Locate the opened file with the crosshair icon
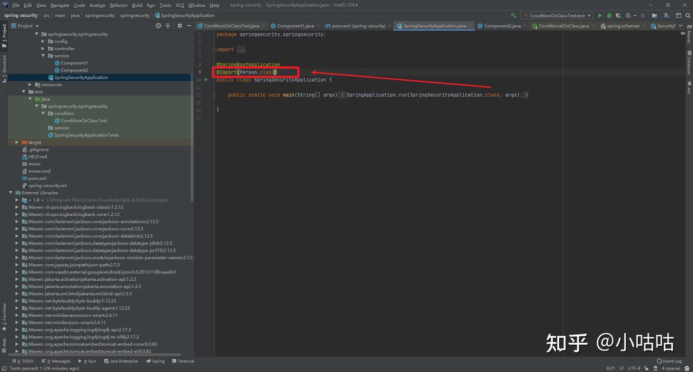Screen dimensions: 693x372 click(x=158, y=25)
